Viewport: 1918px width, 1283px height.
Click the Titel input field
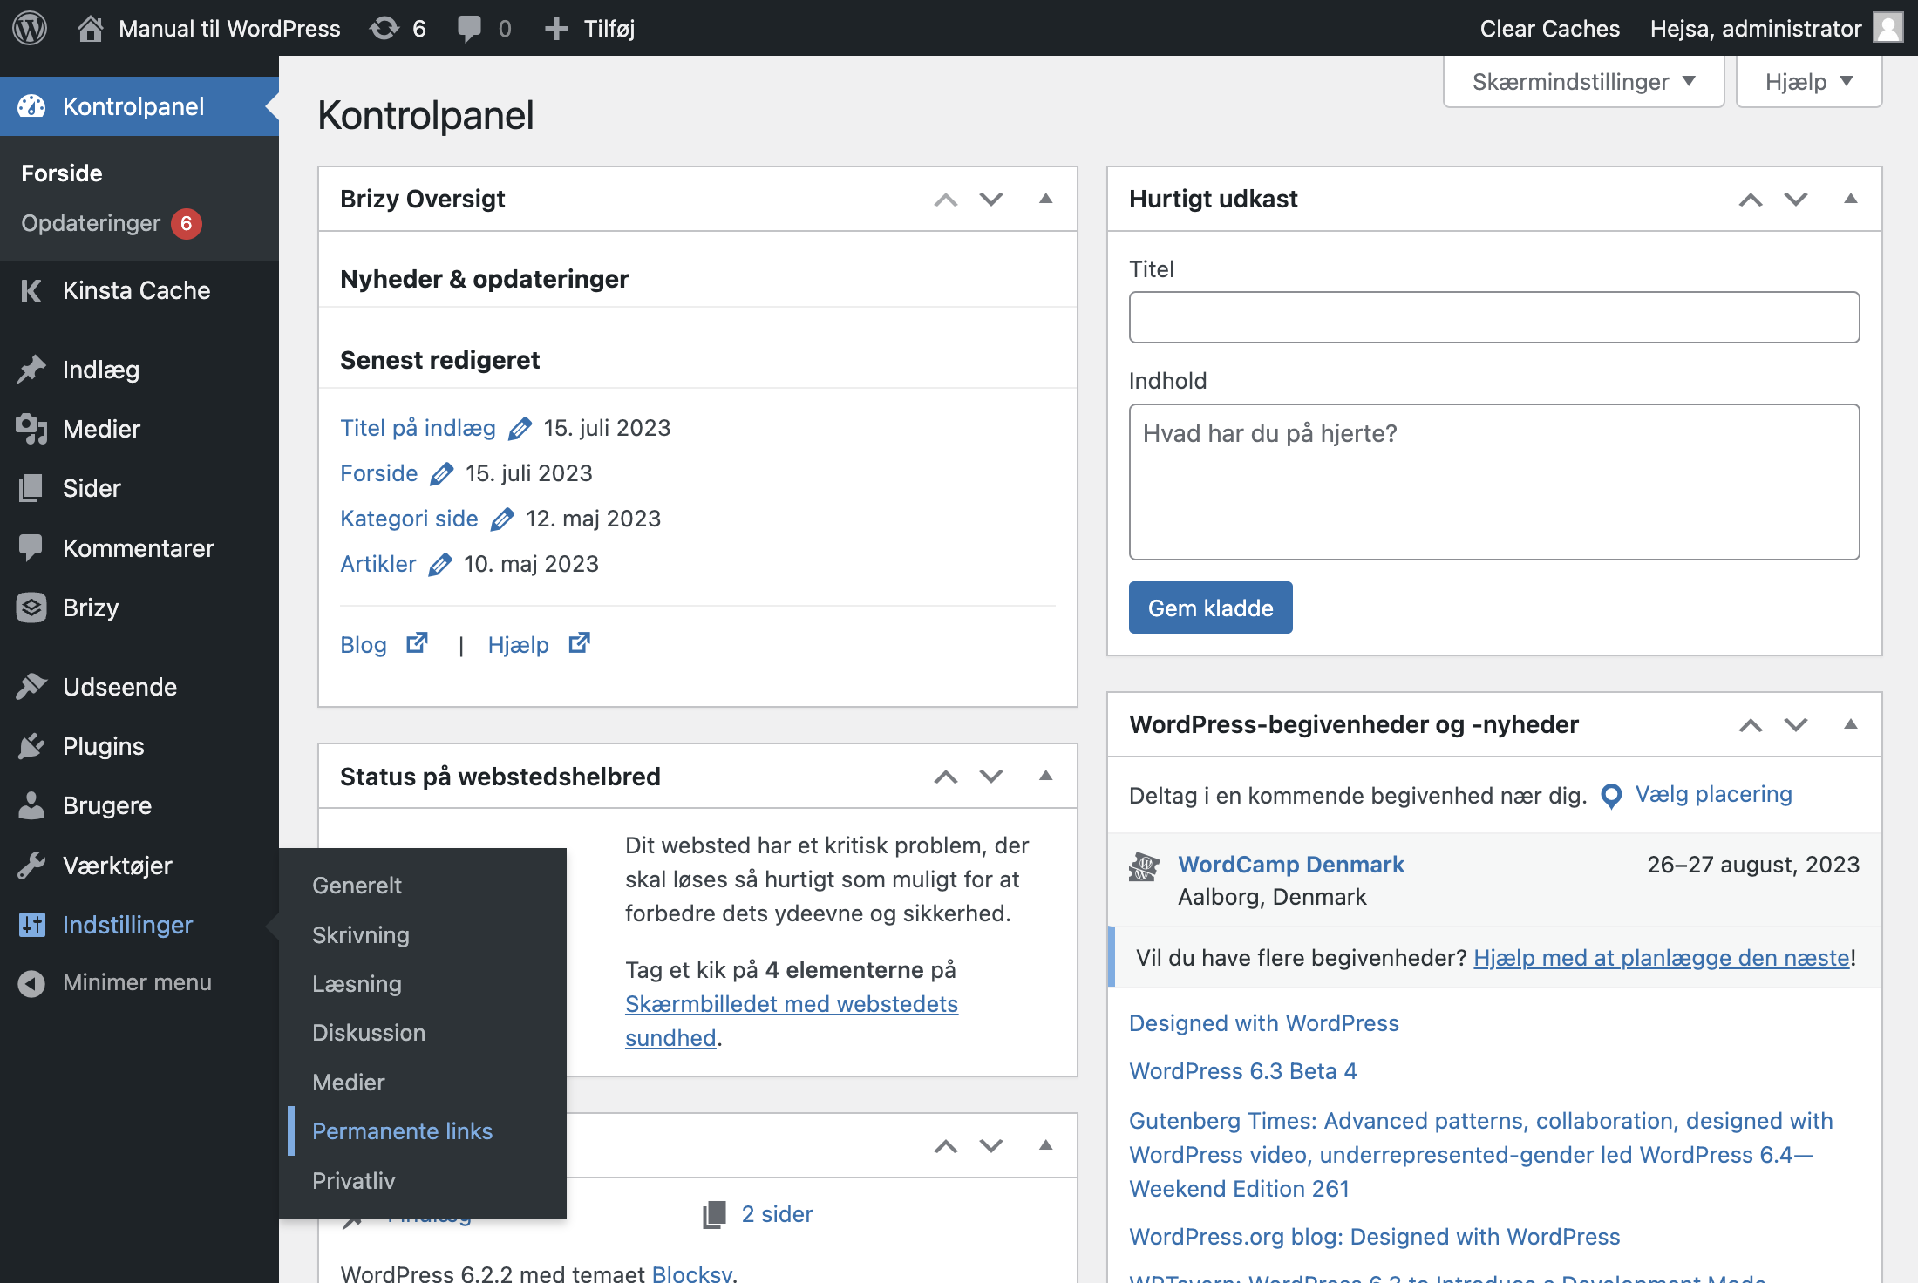(x=1494, y=317)
